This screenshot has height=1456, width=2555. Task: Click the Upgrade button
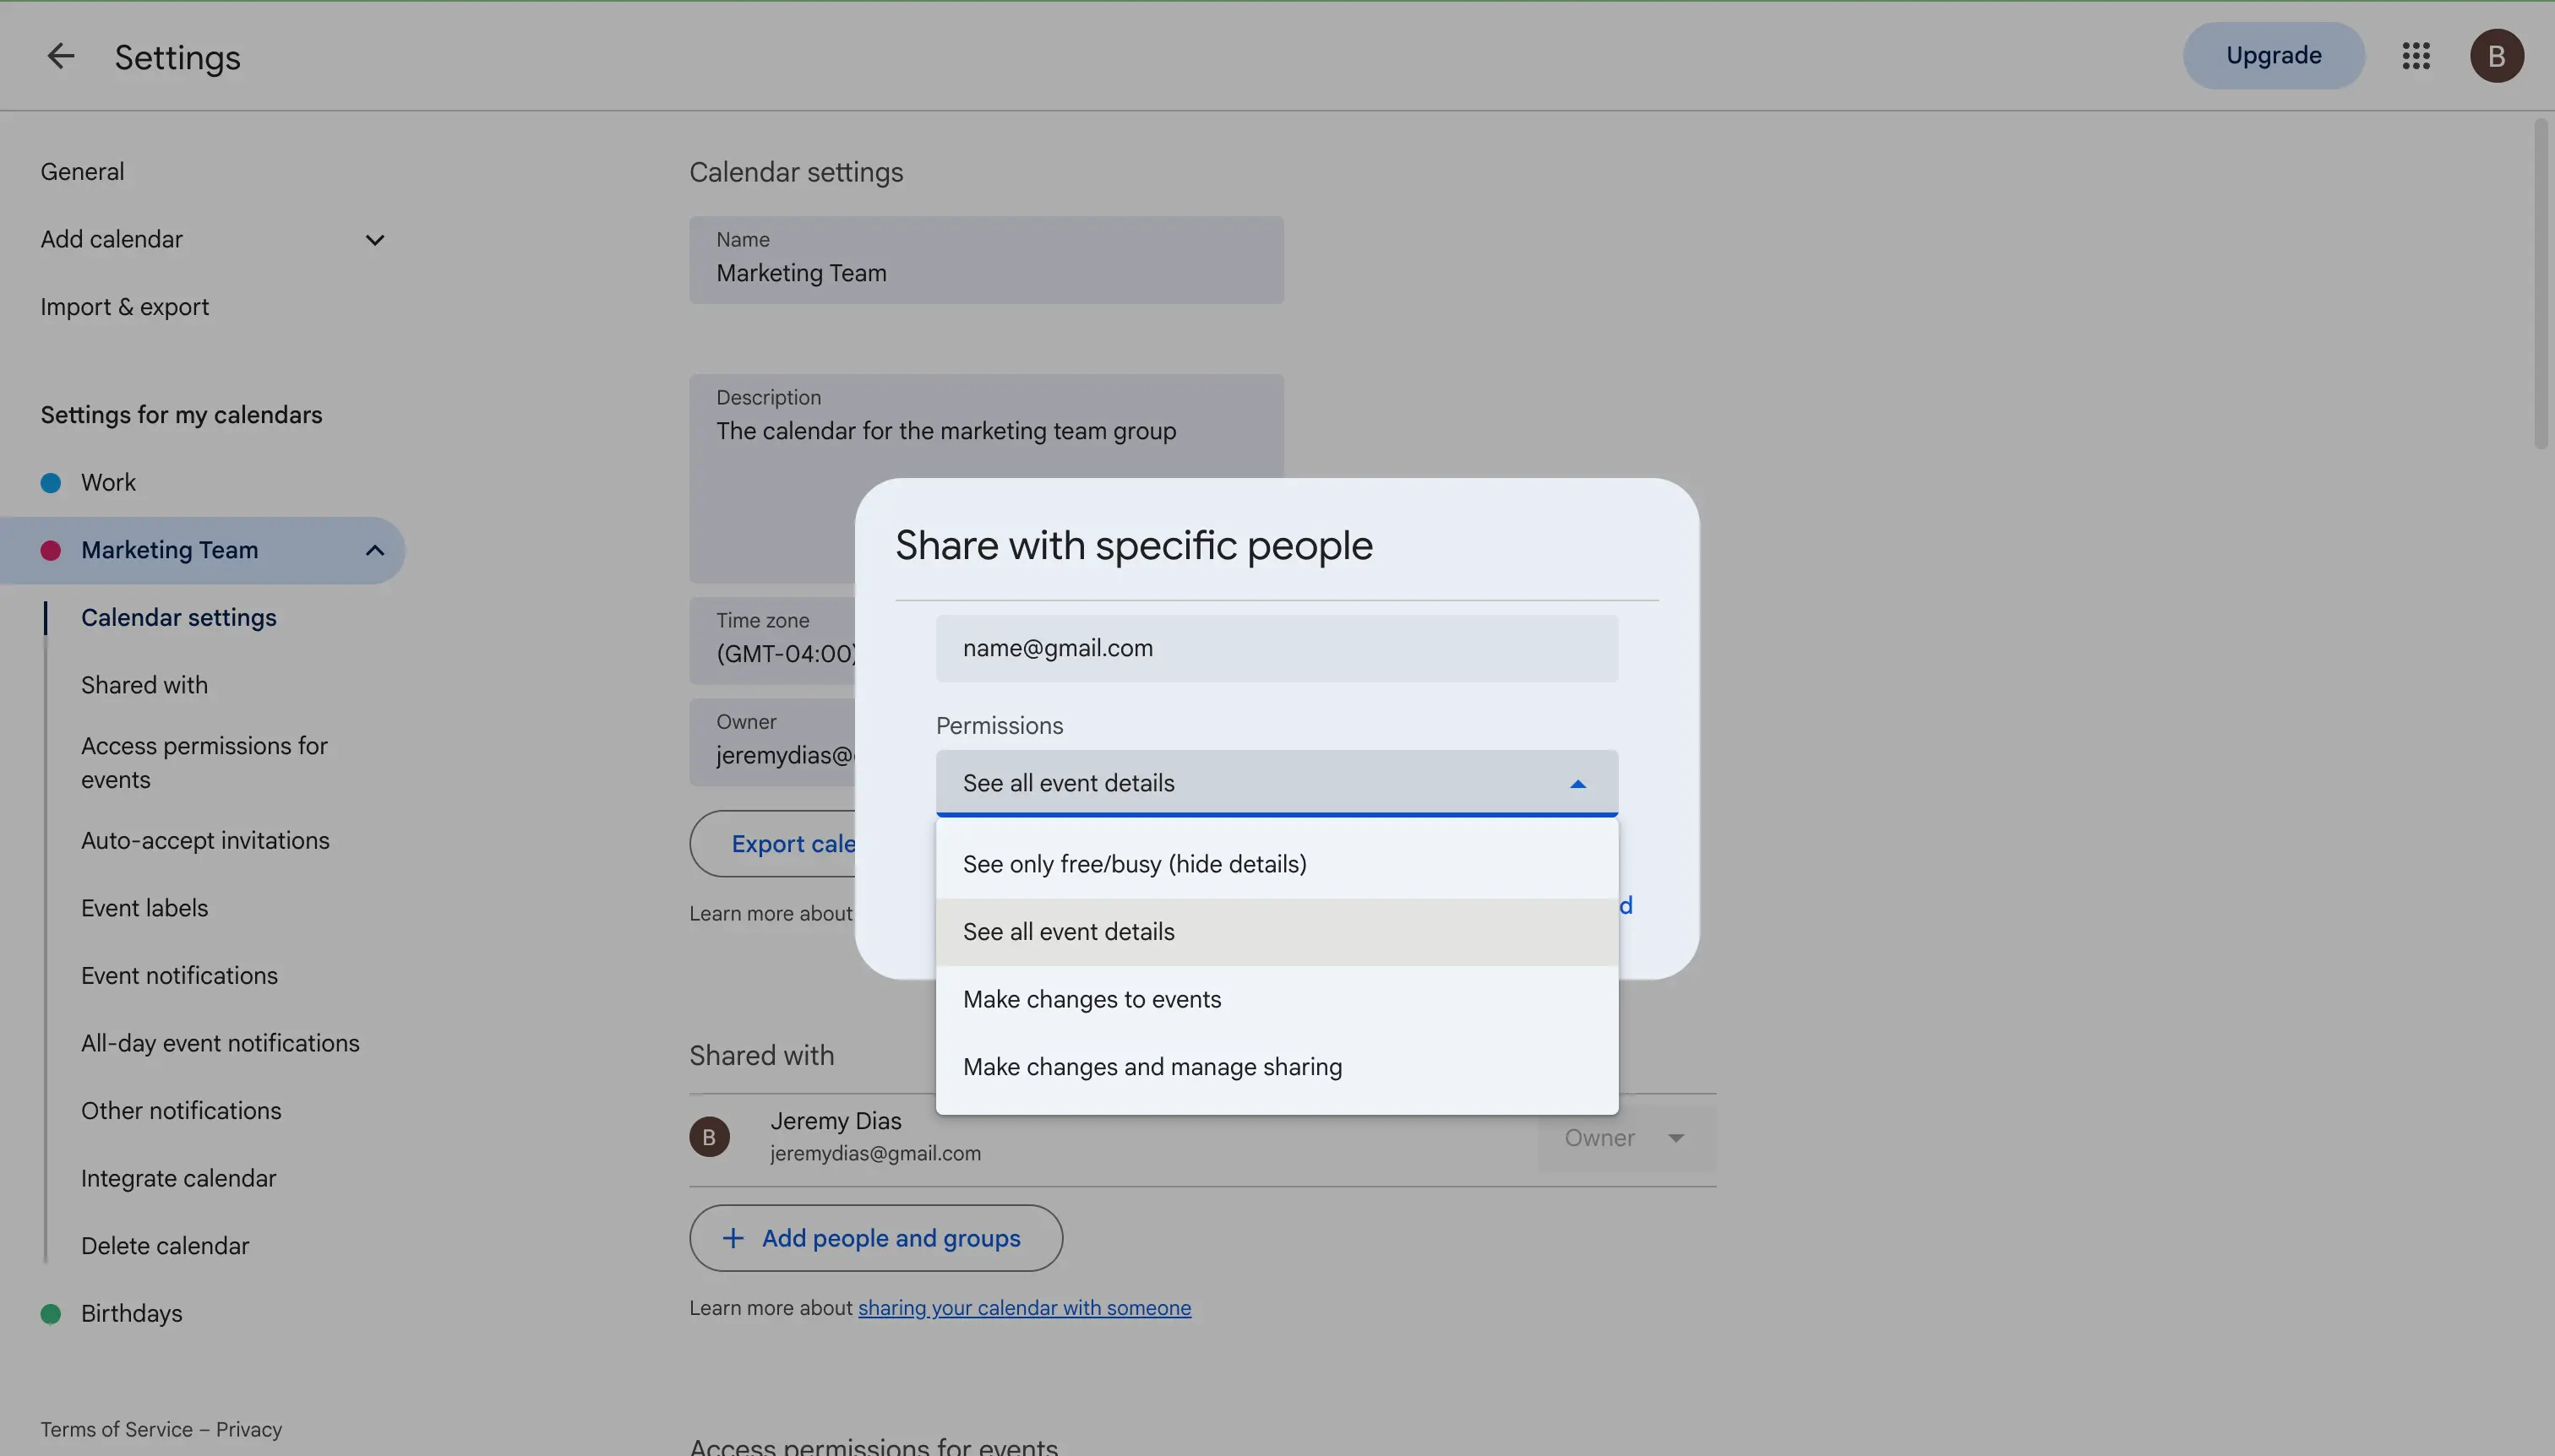pos(2273,56)
